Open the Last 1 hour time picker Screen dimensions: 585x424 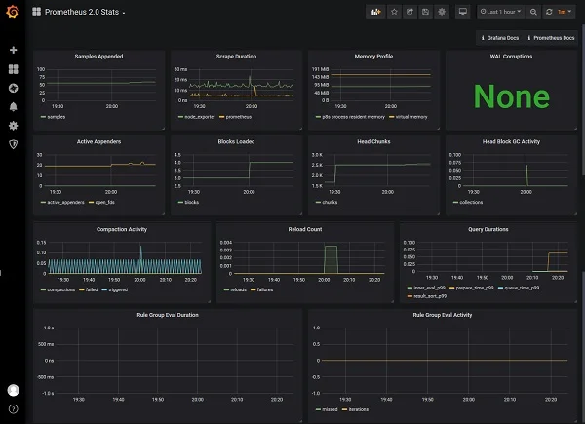501,12
